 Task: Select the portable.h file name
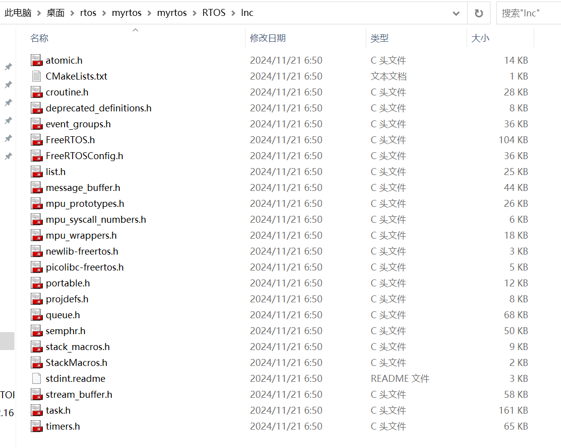point(68,283)
